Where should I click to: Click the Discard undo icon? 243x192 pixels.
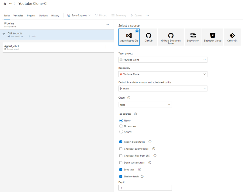point(96,16)
